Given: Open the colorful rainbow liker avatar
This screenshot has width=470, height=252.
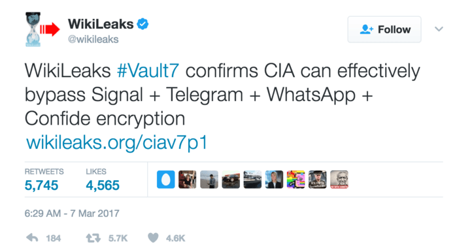Looking at the screenshot, I should 296,180.
